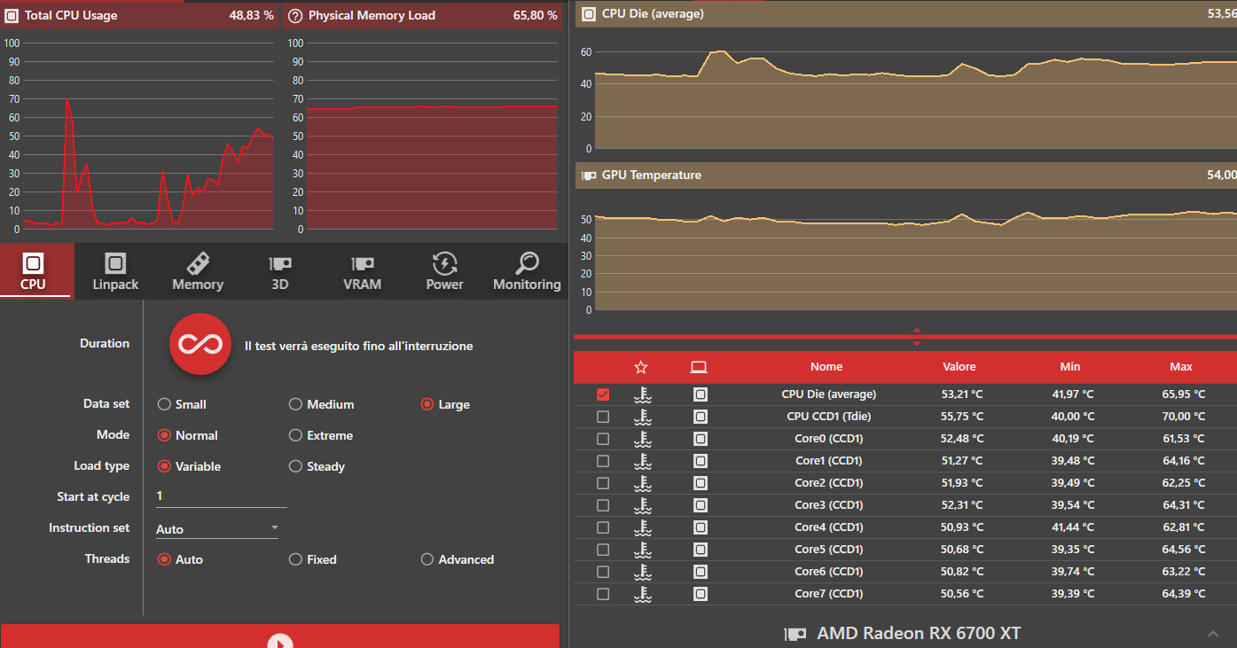Open the Power test tab

coord(444,270)
